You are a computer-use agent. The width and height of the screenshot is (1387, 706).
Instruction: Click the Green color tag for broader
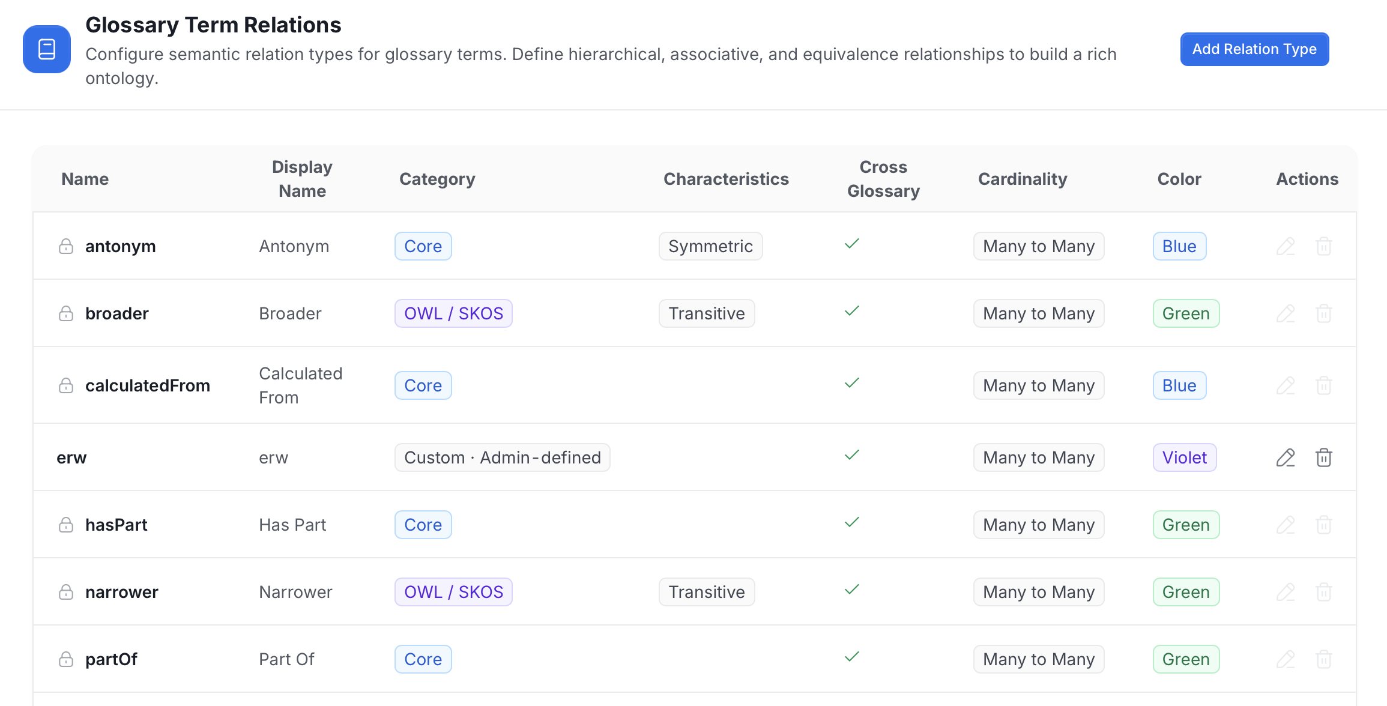coord(1186,313)
